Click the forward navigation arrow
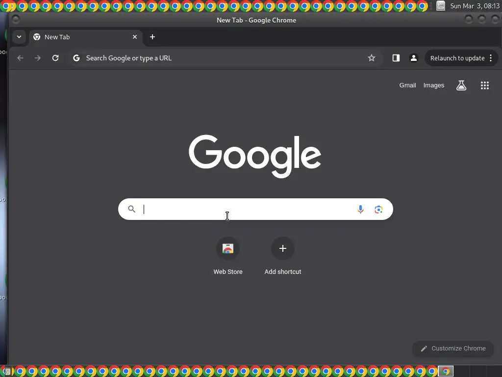502x377 pixels. pyautogui.click(x=38, y=58)
